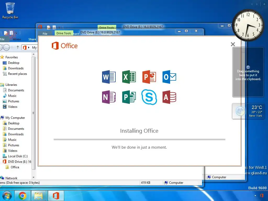This screenshot has width=268, height=201.
Task: Open Documents under My Computer
Action: click(x=14, y=129)
